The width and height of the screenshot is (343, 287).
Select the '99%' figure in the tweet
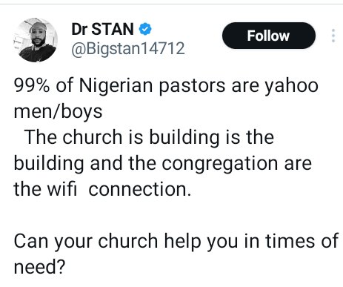(x=32, y=85)
